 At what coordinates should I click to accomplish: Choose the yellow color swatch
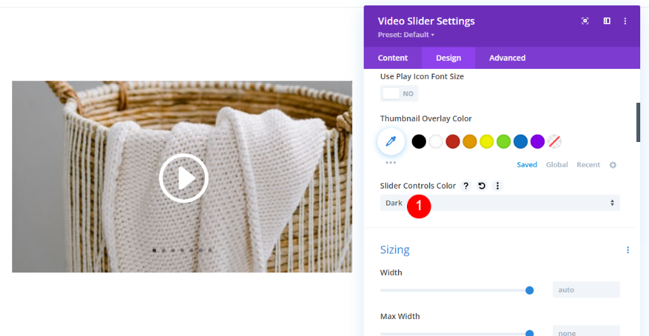point(487,141)
